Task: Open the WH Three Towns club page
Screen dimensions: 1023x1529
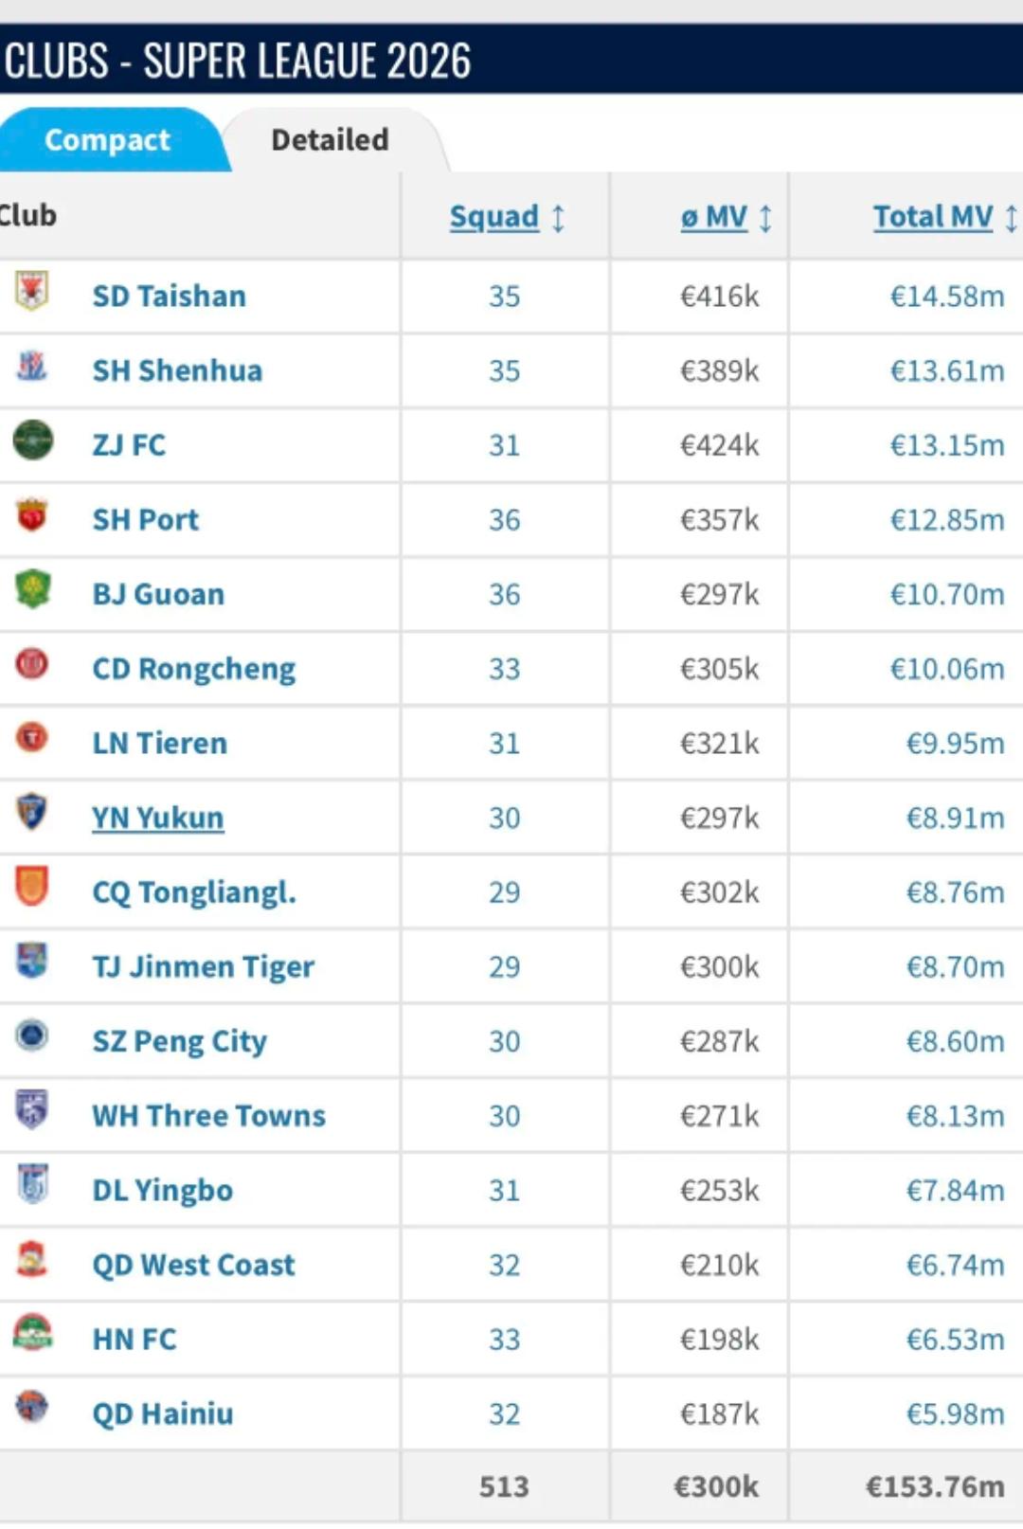Action: click(x=208, y=1116)
